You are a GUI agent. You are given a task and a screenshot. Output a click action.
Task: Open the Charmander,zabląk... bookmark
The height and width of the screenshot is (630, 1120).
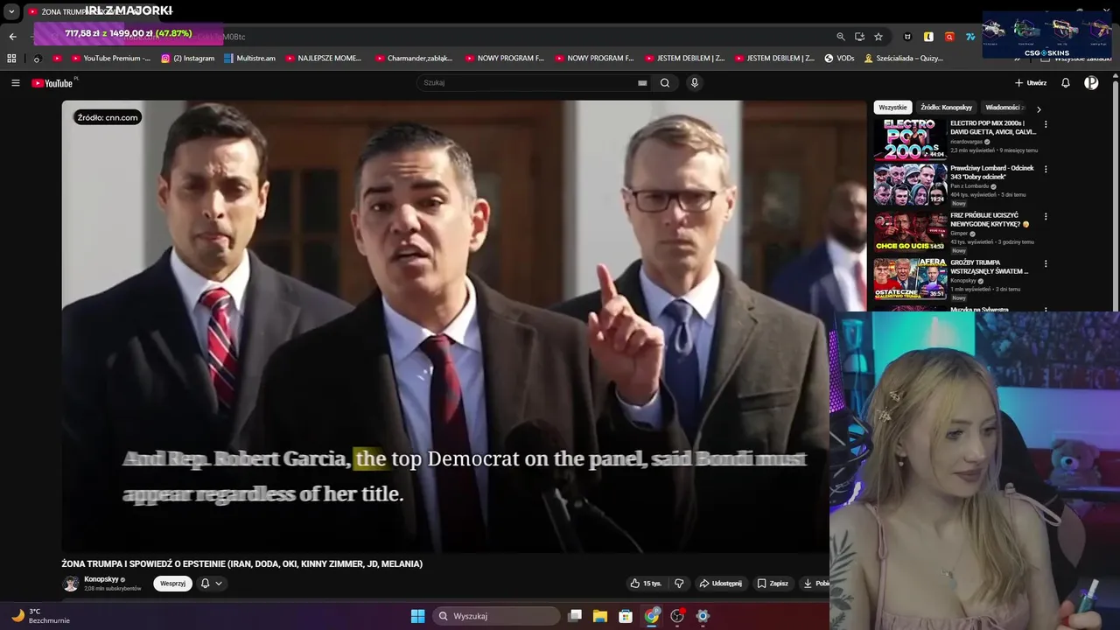pos(414,59)
